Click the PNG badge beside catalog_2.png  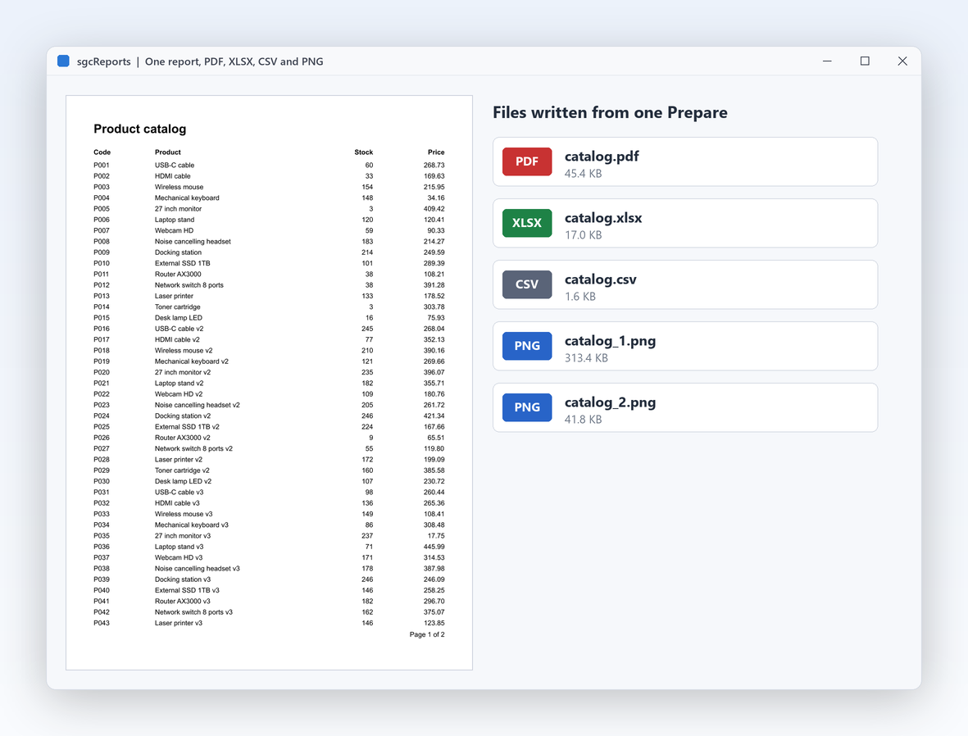(526, 407)
